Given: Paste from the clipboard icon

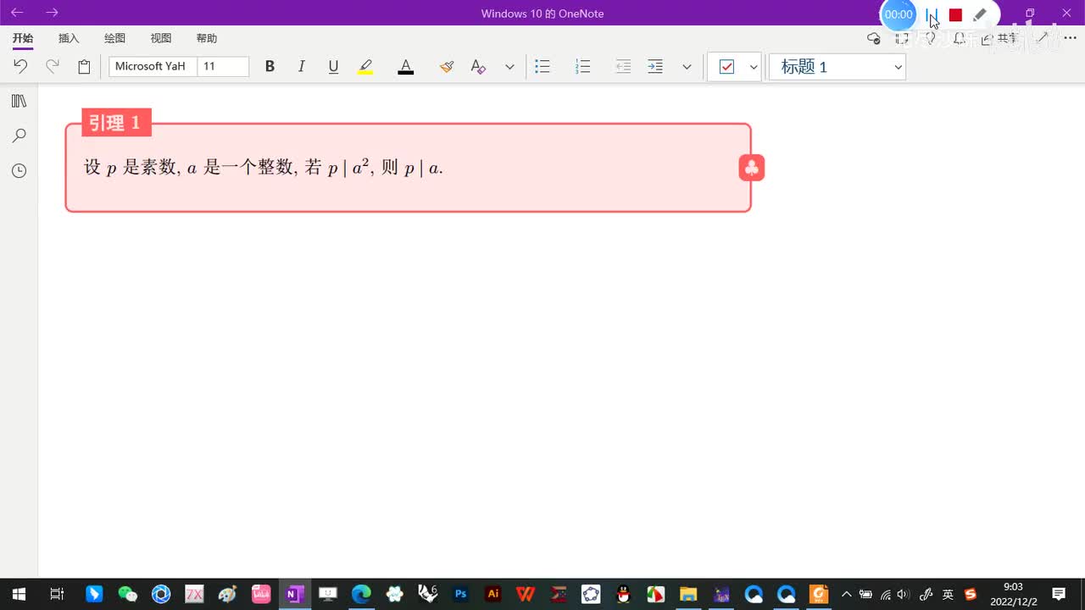Looking at the screenshot, I should 84,66.
